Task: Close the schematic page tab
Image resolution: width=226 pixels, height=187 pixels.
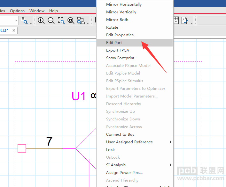Action: pyautogui.click(x=14, y=31)
